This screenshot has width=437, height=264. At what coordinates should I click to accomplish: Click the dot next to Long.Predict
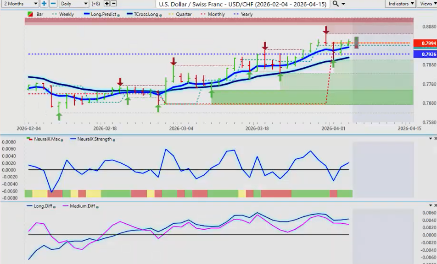click(119, 15)
